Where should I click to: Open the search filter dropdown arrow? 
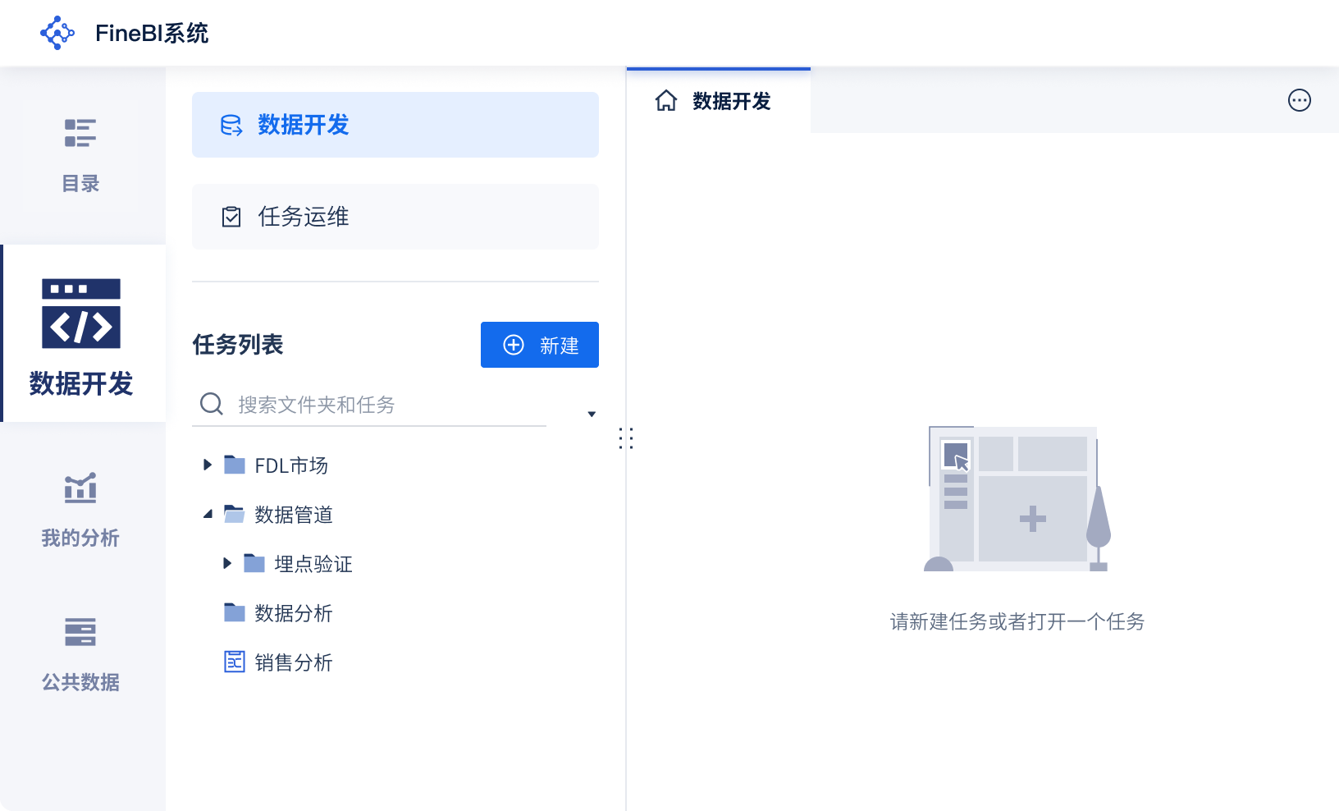[x=592, y=415]
